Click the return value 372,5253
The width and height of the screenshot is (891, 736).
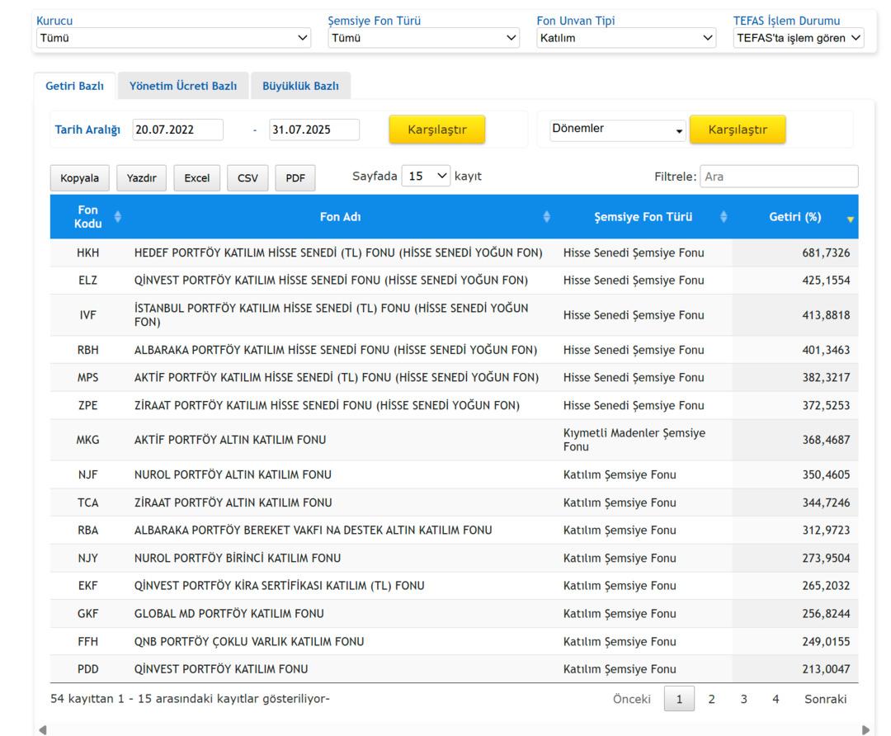[826, 405]
